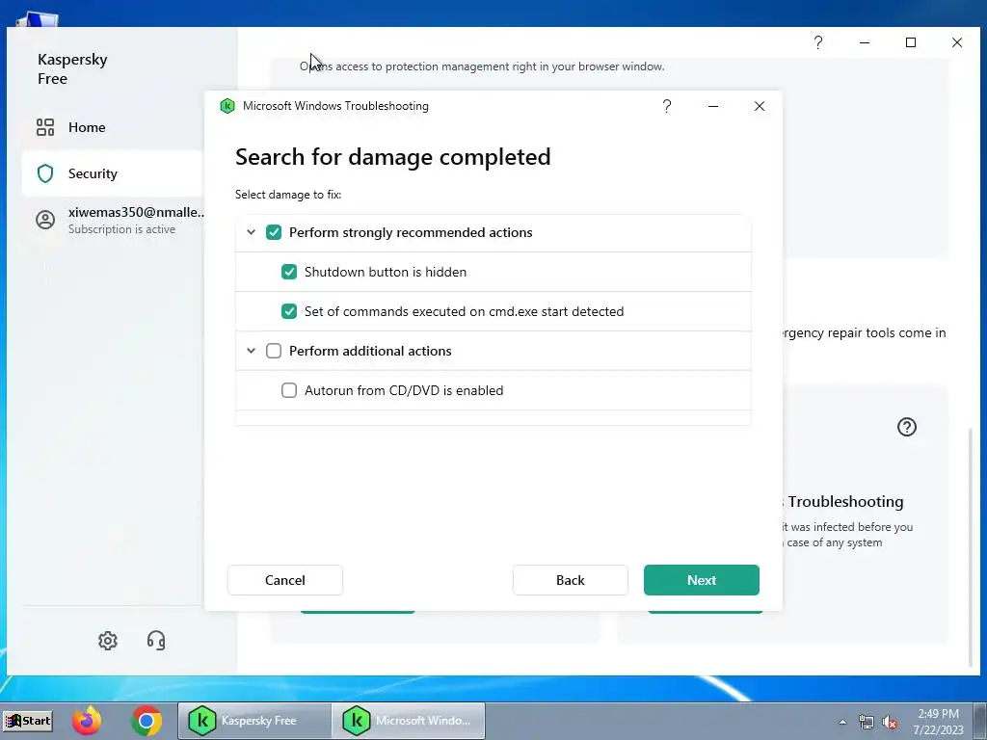
Task: Click network icon in system tray
Action: (867, 723)
